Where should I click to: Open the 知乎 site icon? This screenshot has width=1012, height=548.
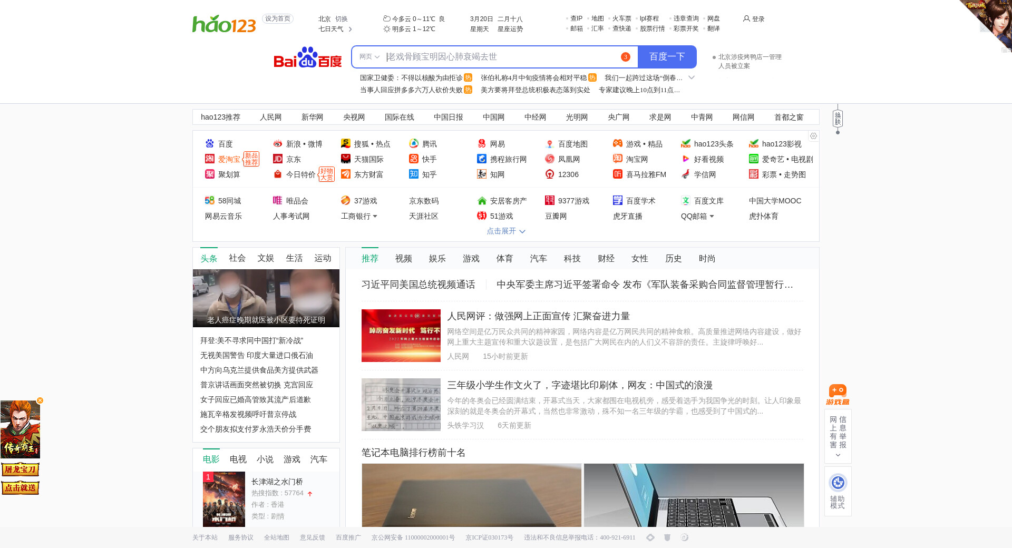414,174
